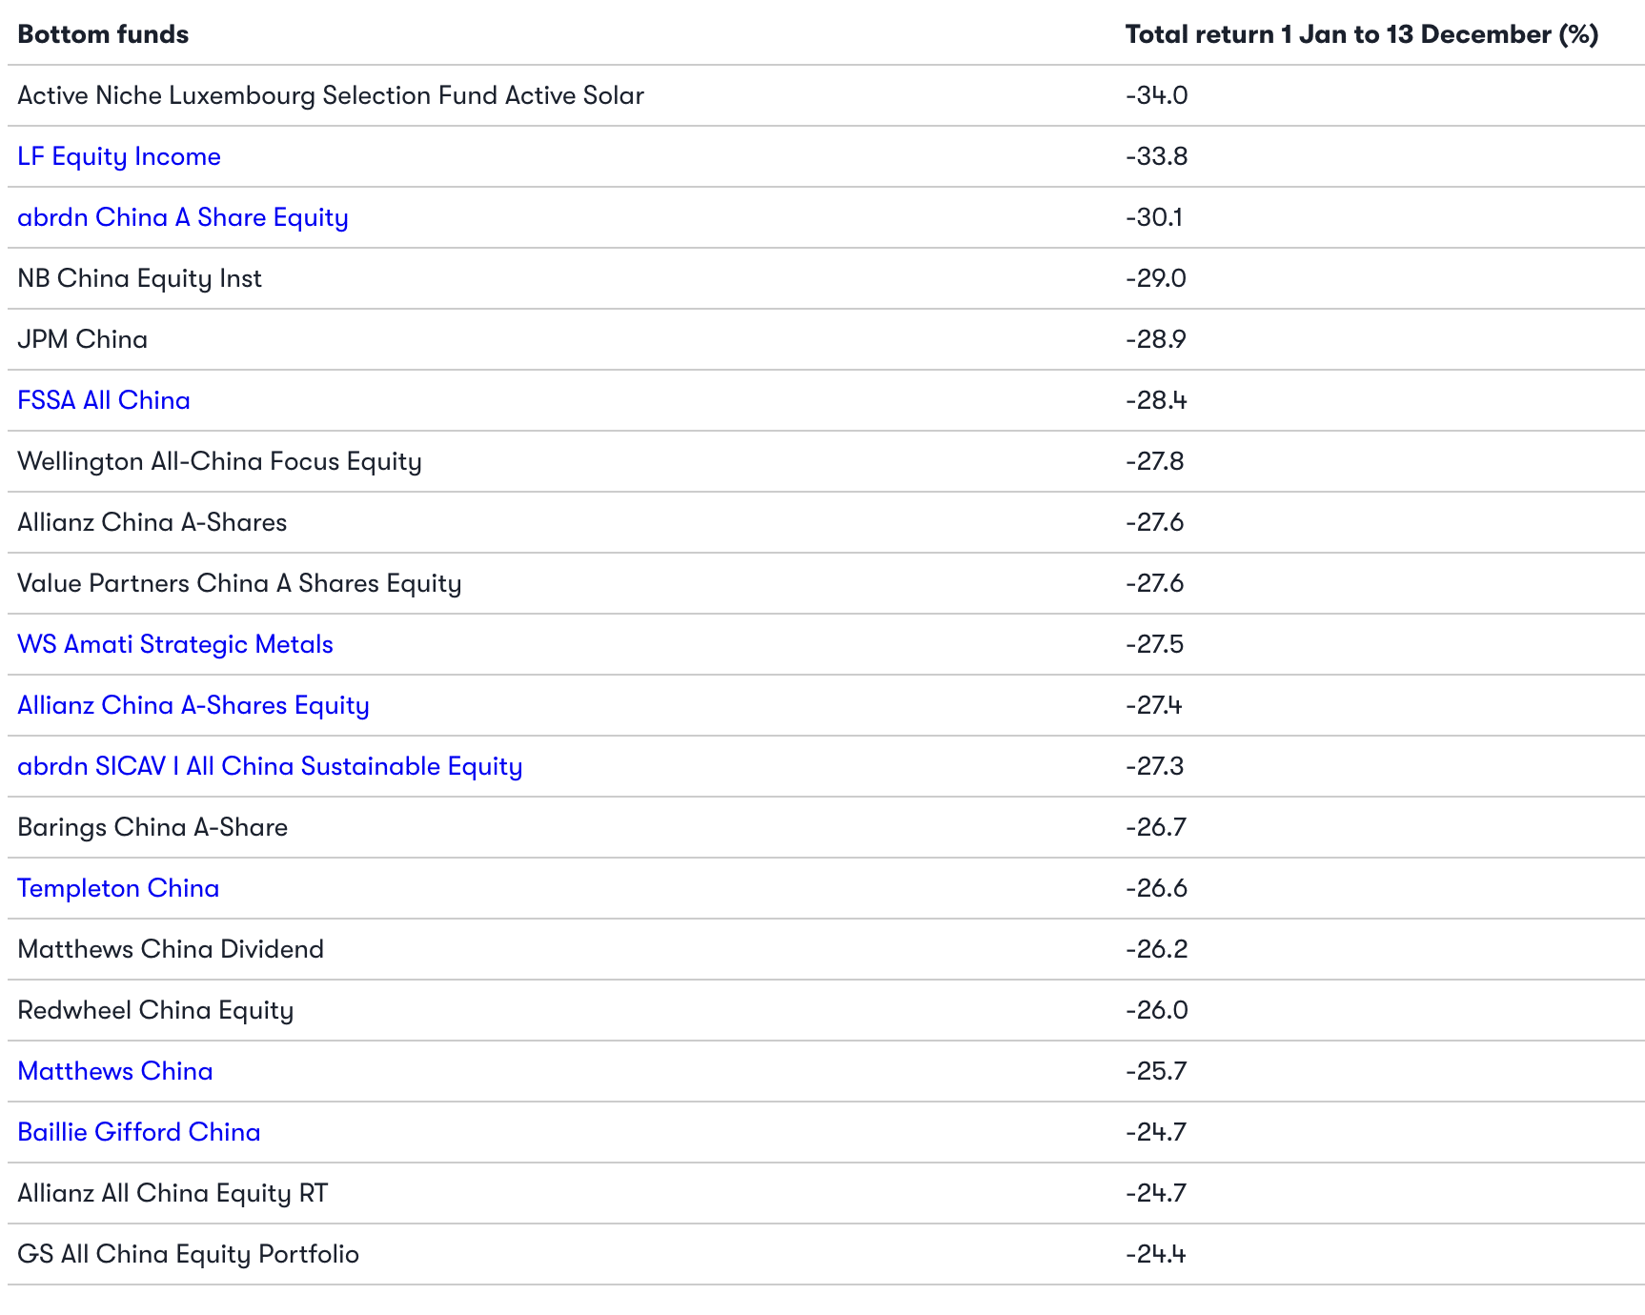Select the -26.2 return value
Image resolution: width=1645 pixels, height=1315 pixels.
[1157, 949]
